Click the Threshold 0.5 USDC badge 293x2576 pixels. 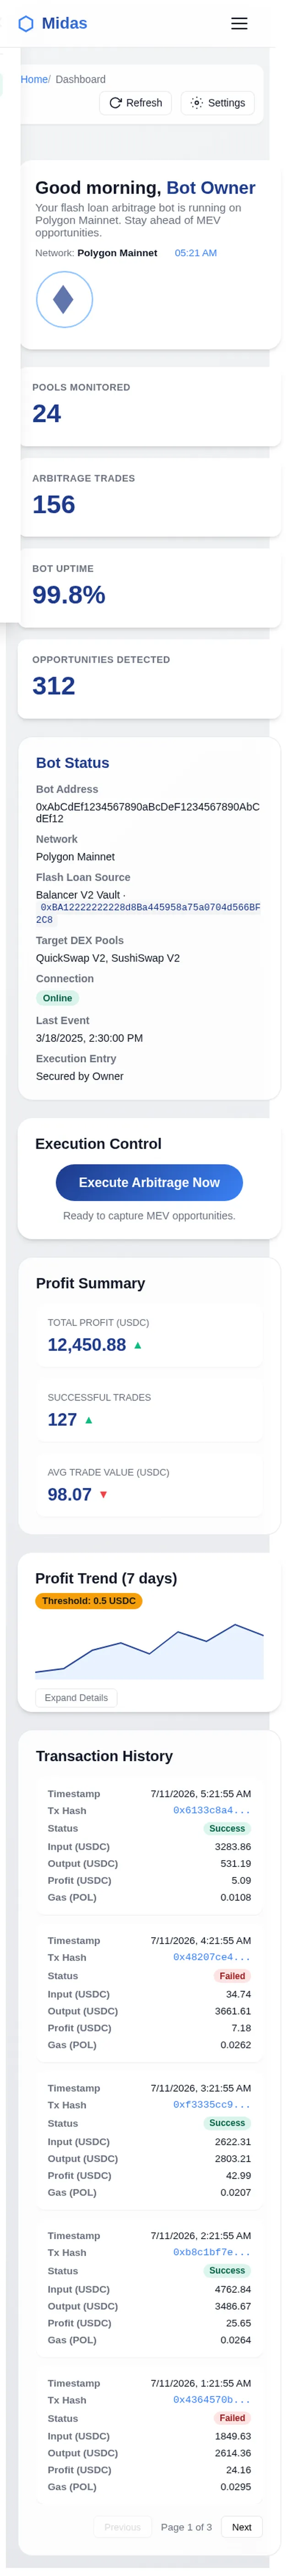tap(89, 1601)
